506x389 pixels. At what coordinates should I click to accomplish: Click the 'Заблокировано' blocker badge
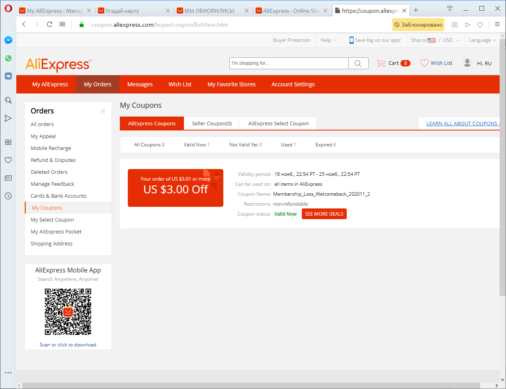[x=418, y=25]
